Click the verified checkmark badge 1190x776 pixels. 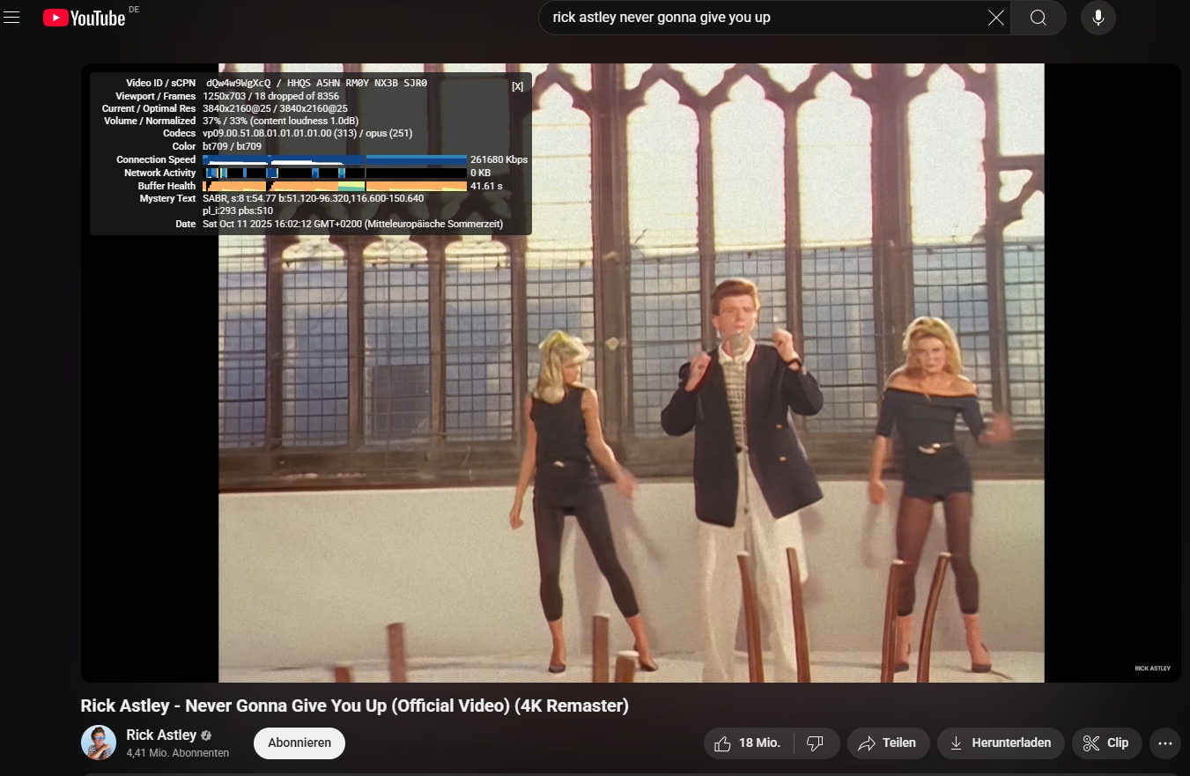click(x=206, y=735)
